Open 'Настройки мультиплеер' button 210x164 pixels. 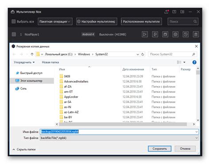97,21
